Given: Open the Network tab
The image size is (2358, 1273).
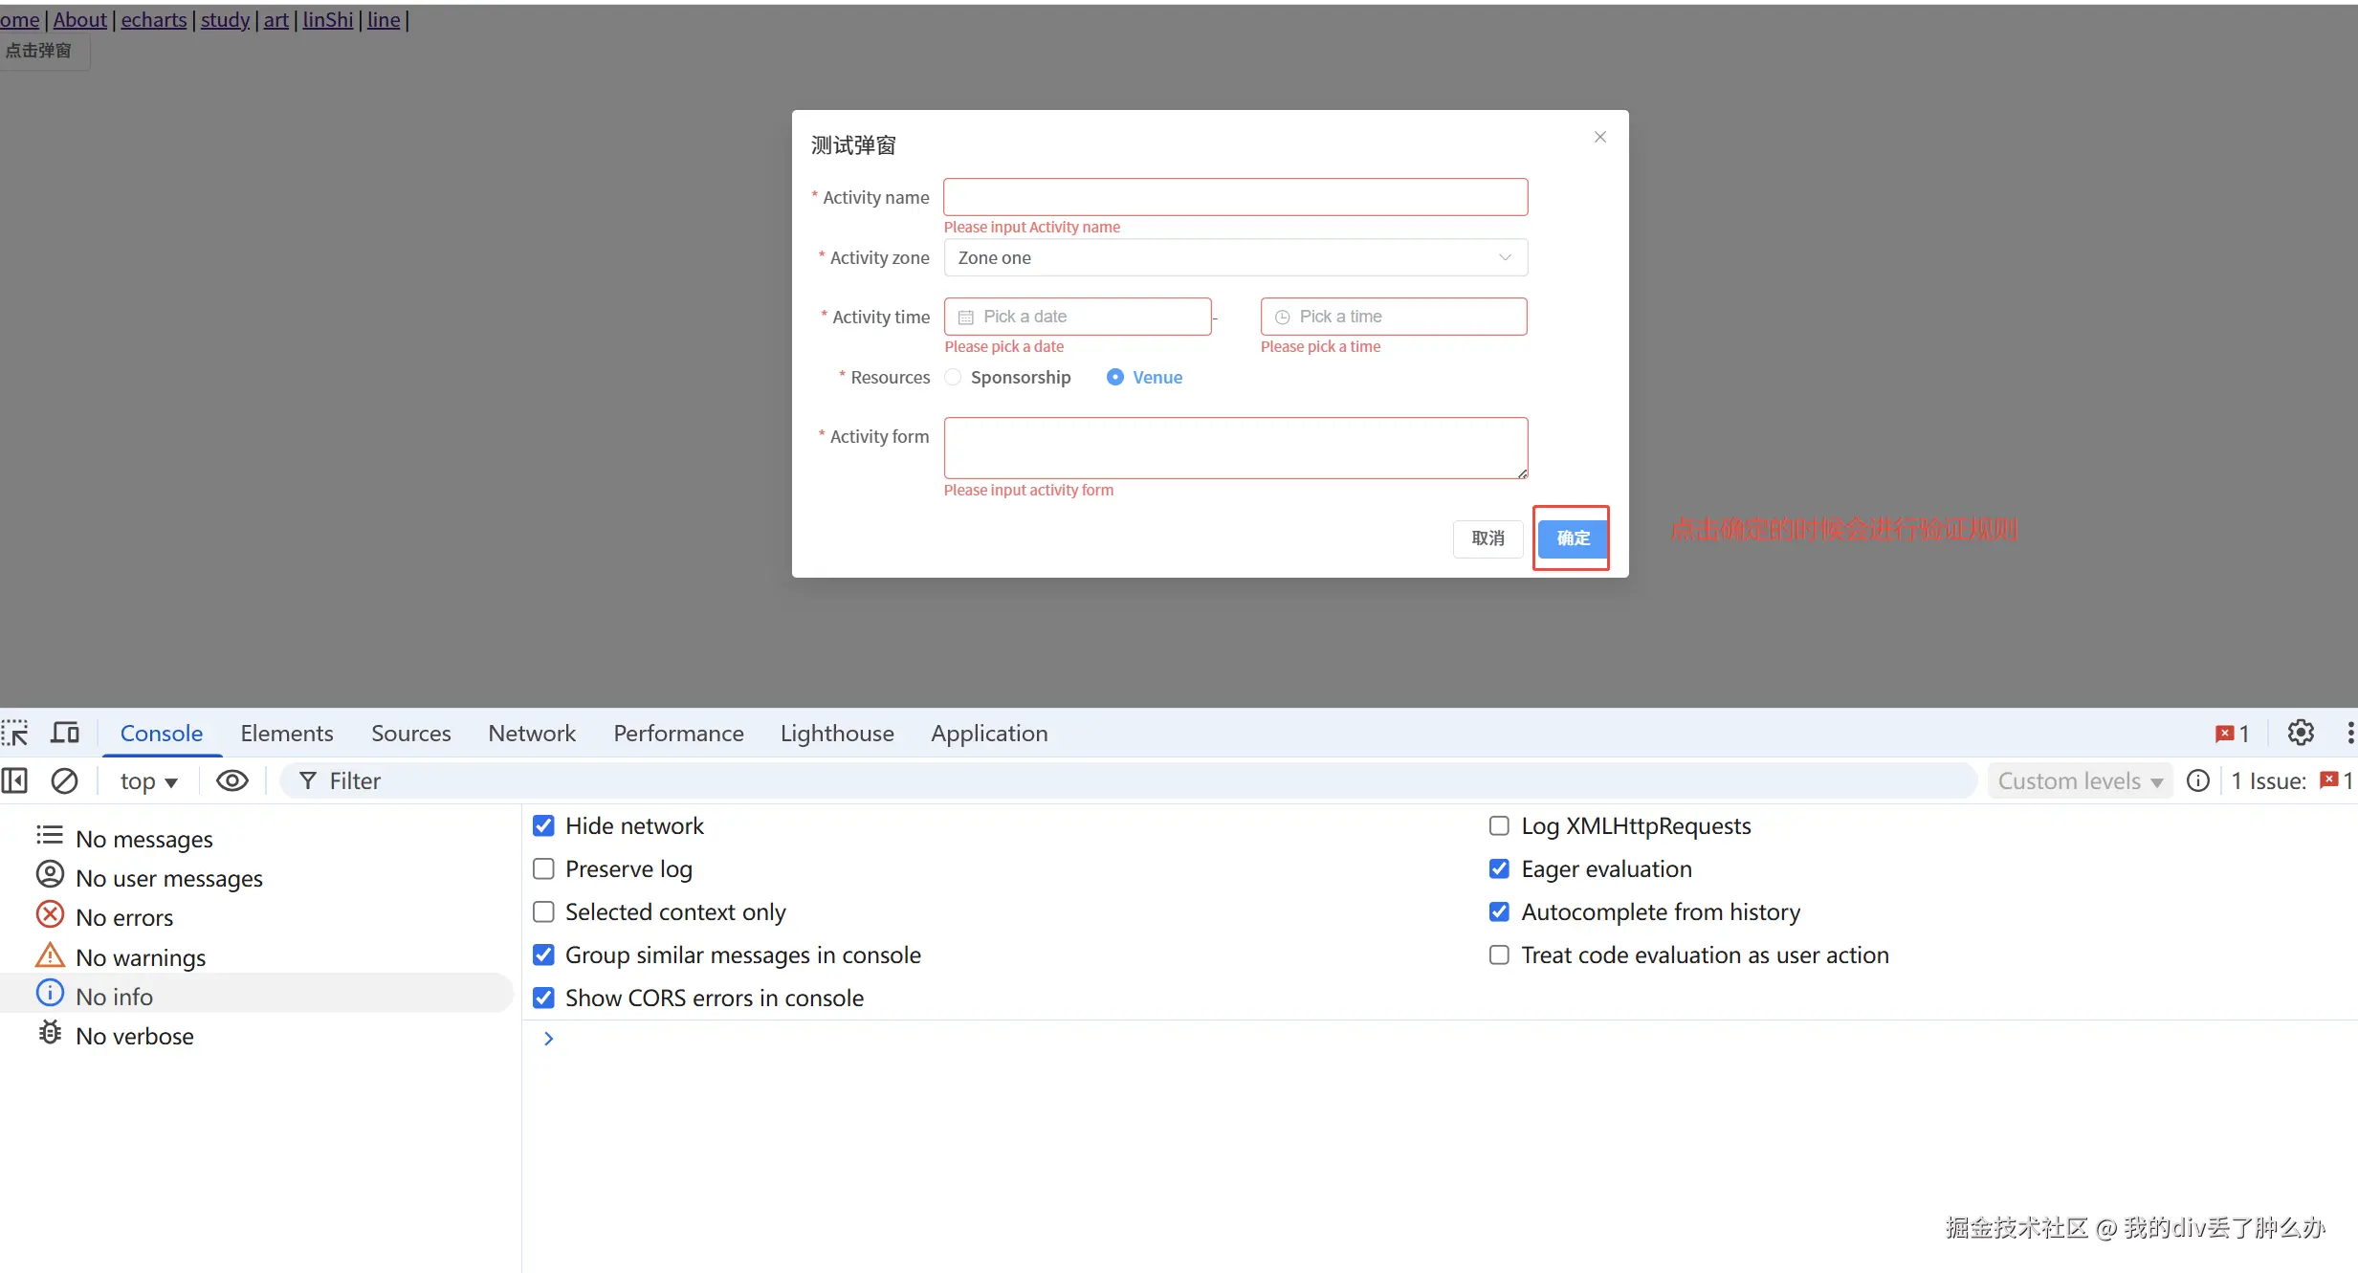Looking at the screenshot, I should coord(532,734).
